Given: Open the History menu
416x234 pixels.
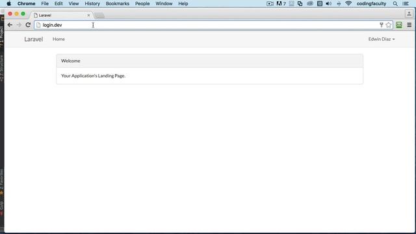Looking at the screenshot, I should pyautogui.click(x=92, y=4).
